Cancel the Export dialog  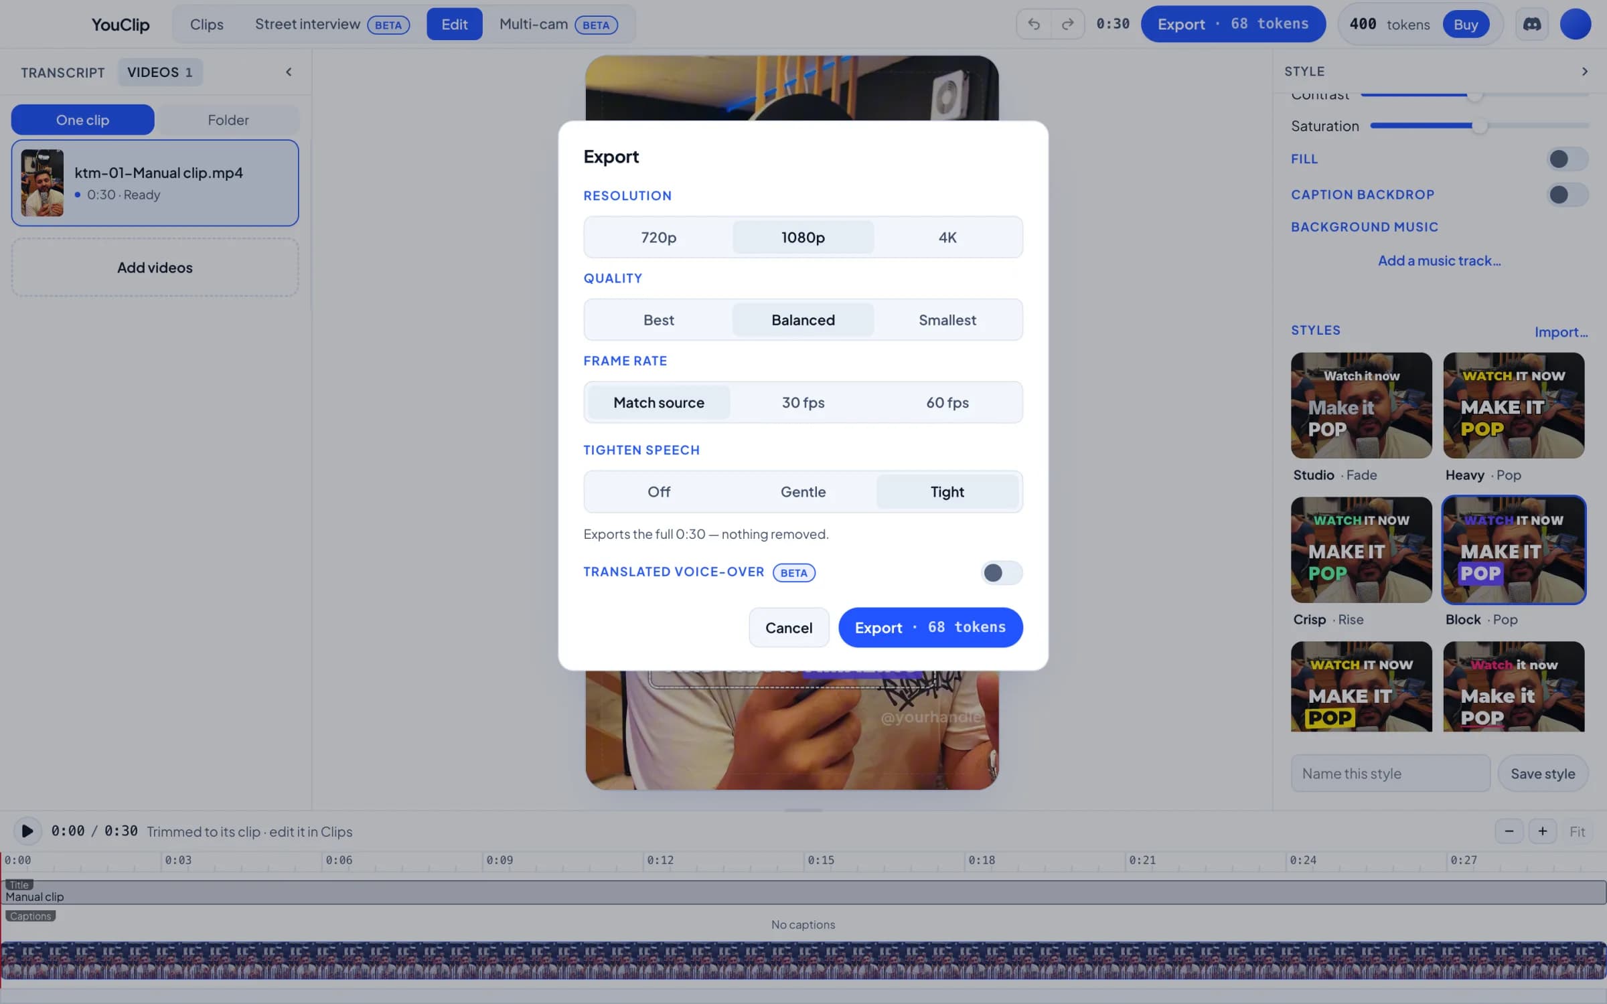pyautogui.click(x=789, y=627)
